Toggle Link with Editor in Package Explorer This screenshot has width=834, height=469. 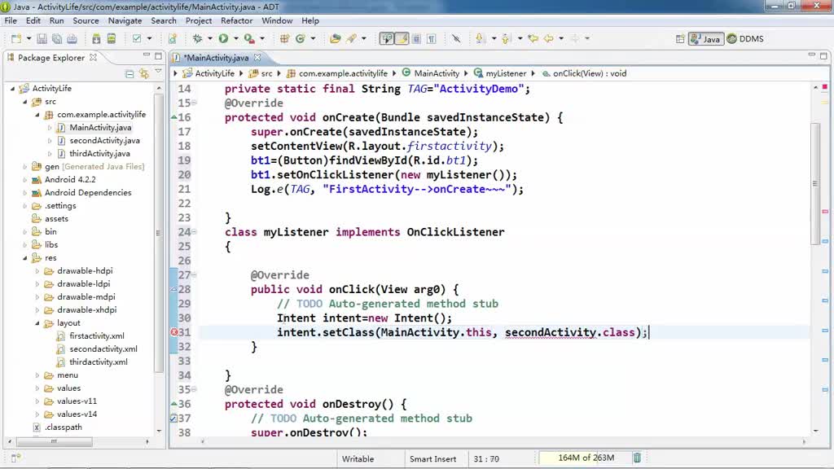[x=143, y=74]
